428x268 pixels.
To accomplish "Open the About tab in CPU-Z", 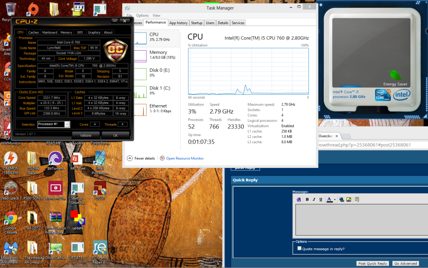I will (108, 32).
